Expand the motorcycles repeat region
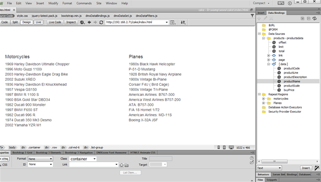The width and height of the screenshot is (321, 182). coord(264,99)
